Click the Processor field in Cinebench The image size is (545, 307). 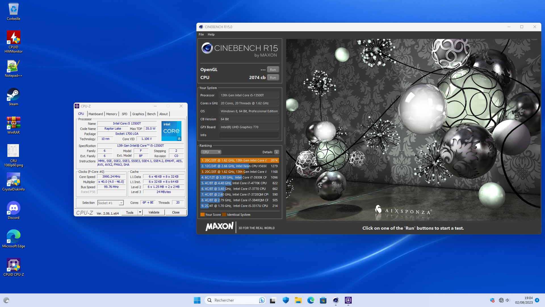coord(249,95)
